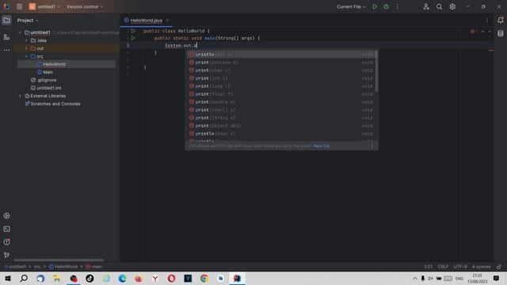Switch to HelloWorld.java editor tab
This screenshot has width=507, height=285.
(x=146, y=21)
